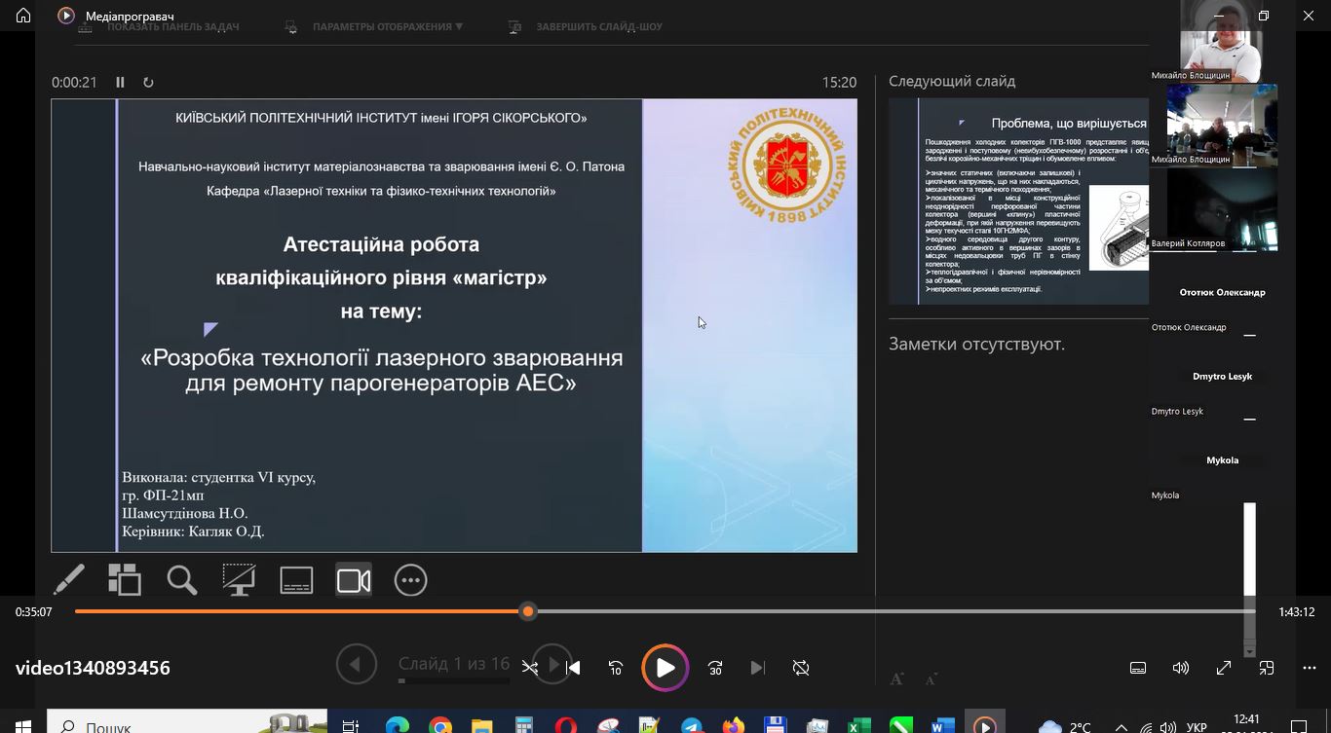Click ЗАВЕРШИТЬ СЛАЙД-ШОУ
Screen dimensions: 1331x733
[586, 26]
